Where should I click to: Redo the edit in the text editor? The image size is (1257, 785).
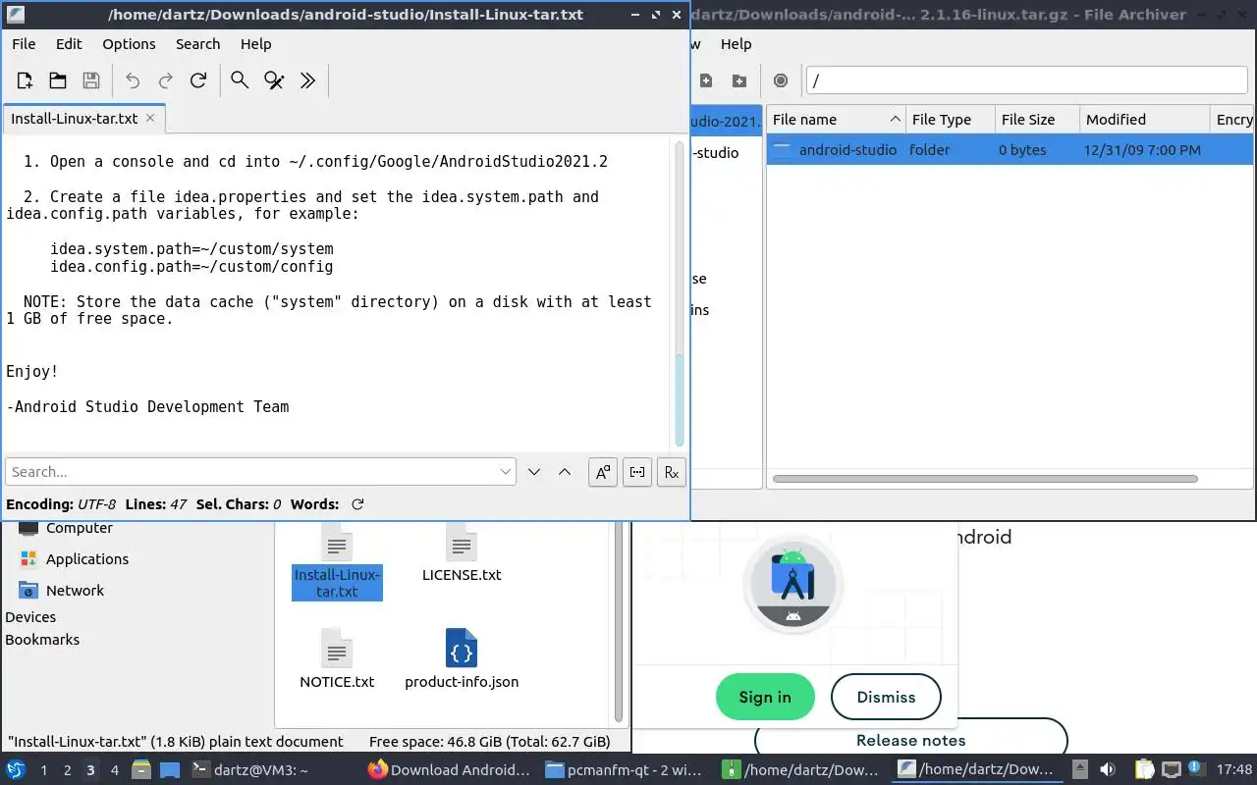tap(166, 80)
